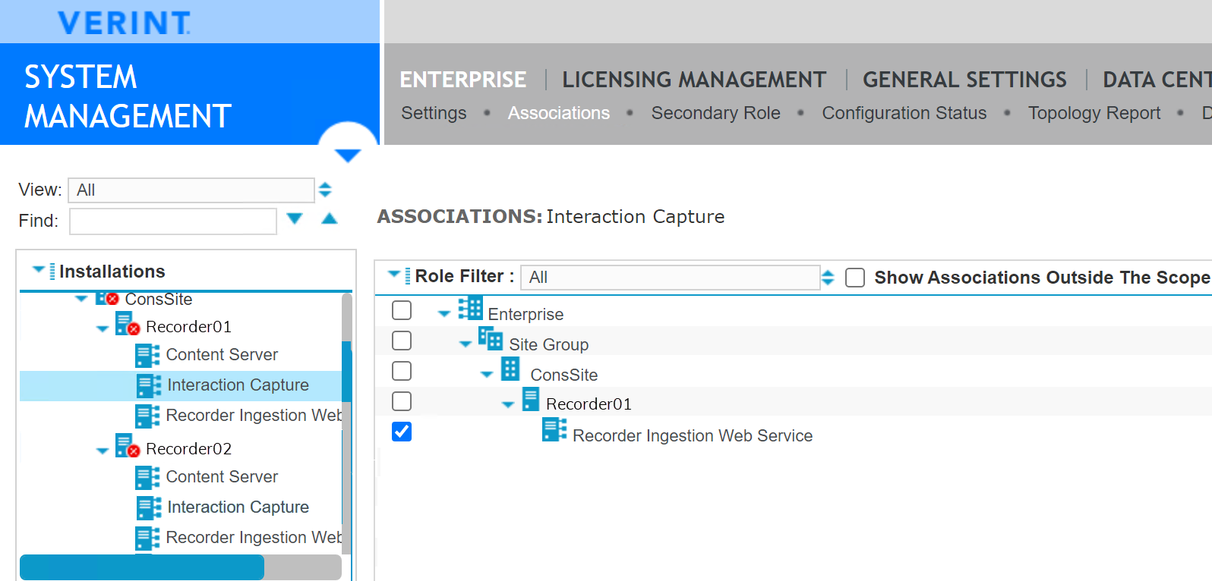Viewport: 1212px width, 581px height.
Task: Select Content Server under Recorder02
Action: click(222, 477)
